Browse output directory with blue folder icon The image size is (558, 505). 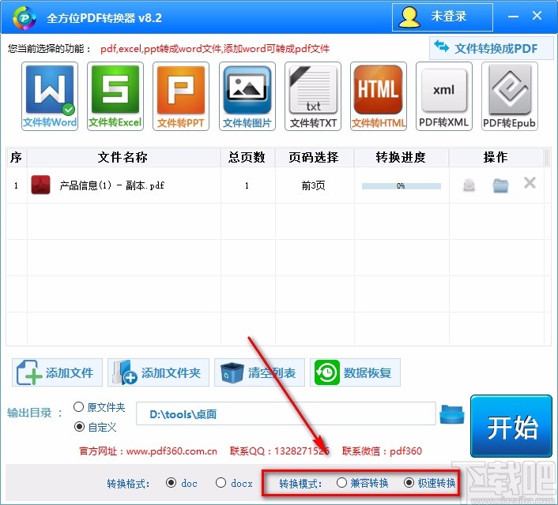click(452, 414)
